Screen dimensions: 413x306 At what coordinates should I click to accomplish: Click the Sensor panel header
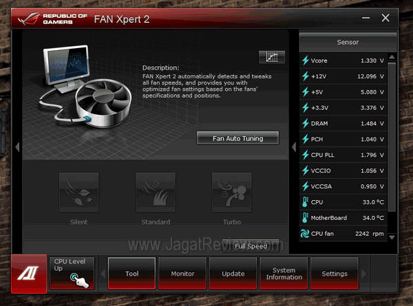(348, 42)
